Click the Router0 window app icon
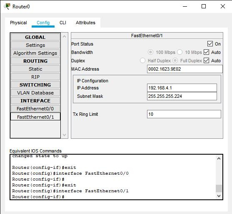232x214 pixels. coord(7,6)
